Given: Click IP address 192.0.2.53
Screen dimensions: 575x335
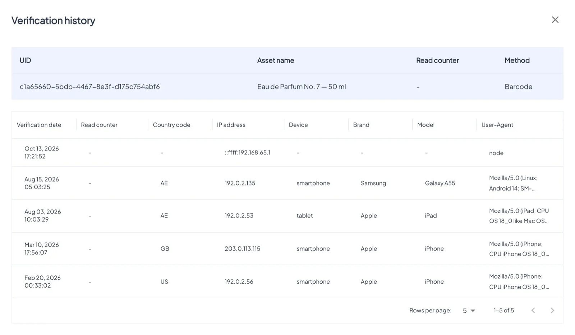Looking at the screenshot, I should click(239, 215).
